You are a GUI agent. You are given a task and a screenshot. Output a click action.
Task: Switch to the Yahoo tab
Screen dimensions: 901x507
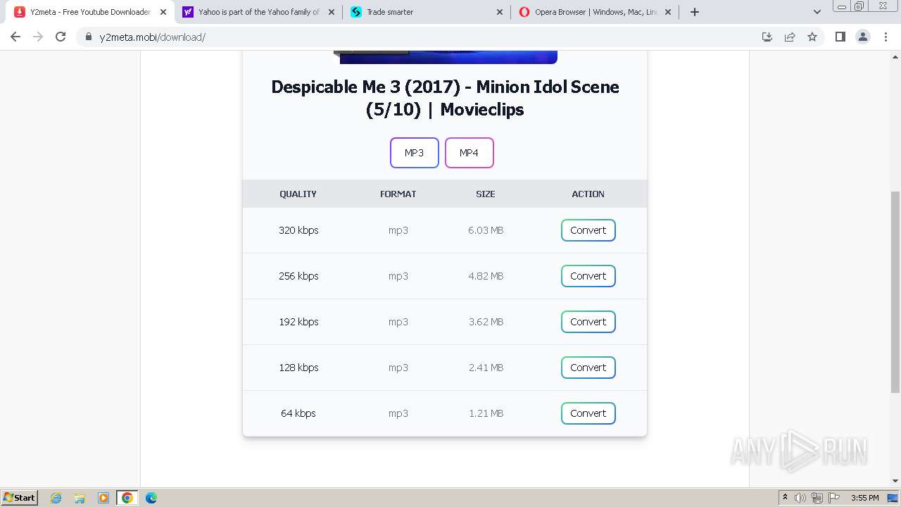(258, 12)
